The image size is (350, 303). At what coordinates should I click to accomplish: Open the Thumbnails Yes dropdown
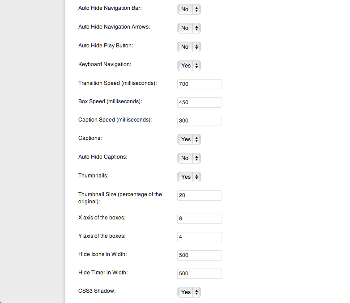tap(189, 177)
